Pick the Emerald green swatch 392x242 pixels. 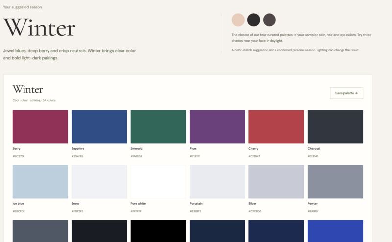158,127
